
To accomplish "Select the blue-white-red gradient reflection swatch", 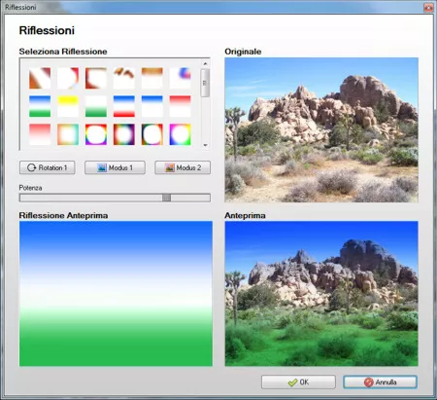I will pyautogui.click(x=124, y=106).
